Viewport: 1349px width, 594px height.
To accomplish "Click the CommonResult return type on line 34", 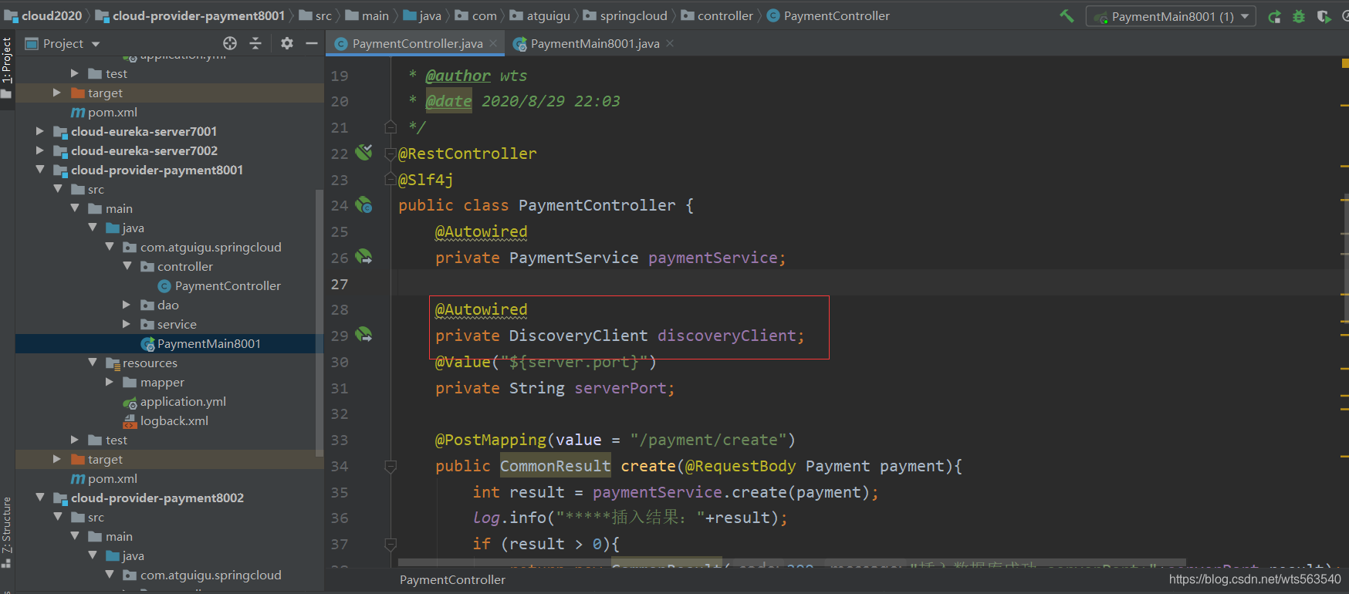I will tap(556, 466).
